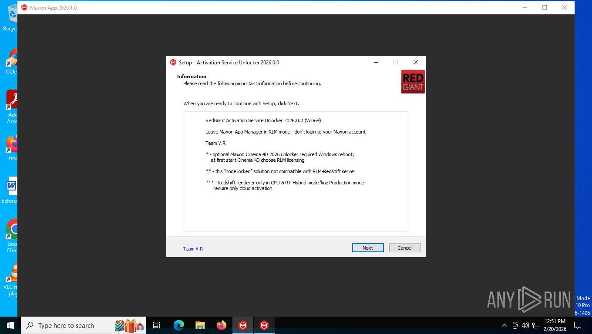Select the Adobe Acrobat desktop shortcut
592x334 pixels.
coord(13,107)
